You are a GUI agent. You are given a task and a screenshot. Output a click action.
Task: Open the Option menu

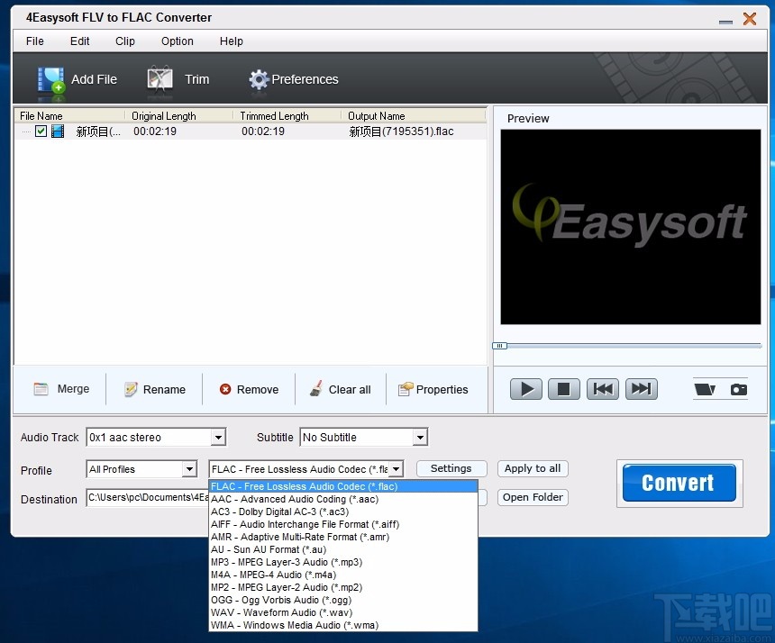click(x=177, y=41)
